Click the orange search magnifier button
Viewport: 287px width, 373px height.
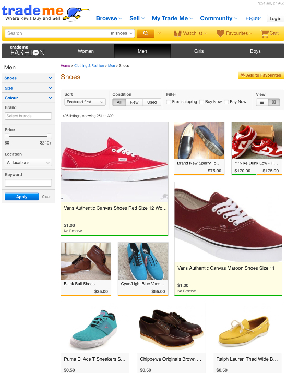(x=146, y=33)
